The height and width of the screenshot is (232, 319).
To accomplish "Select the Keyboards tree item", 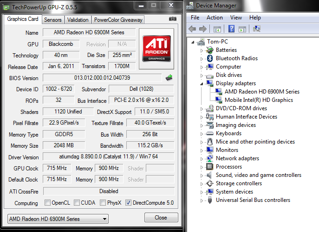I will point(228,133).
